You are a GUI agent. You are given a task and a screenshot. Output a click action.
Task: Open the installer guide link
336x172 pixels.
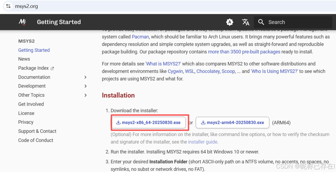pos(203,142)
